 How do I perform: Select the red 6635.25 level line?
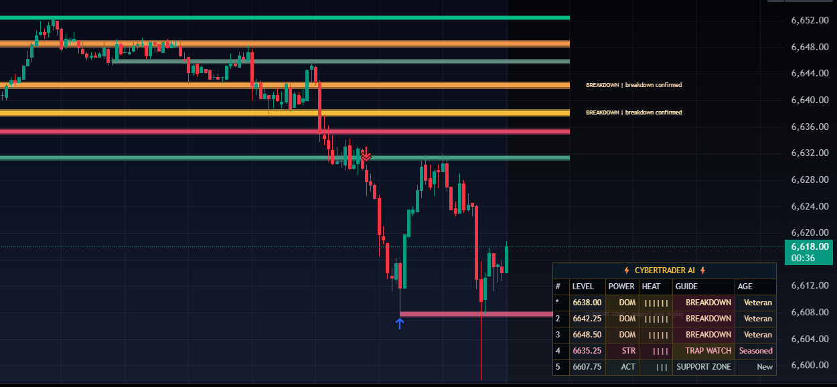pyautogui.click(x=285, y=131)
